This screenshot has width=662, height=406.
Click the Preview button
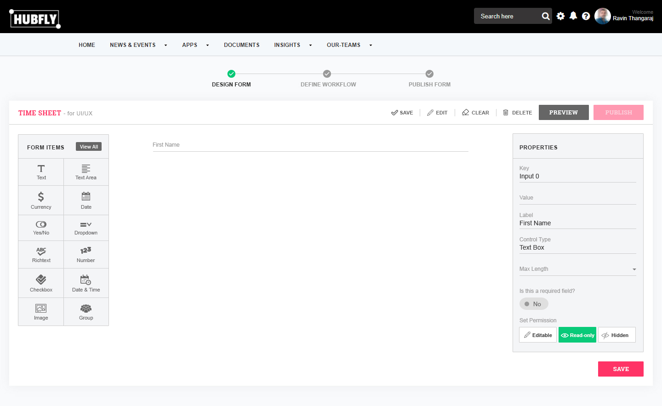(564, 112)
